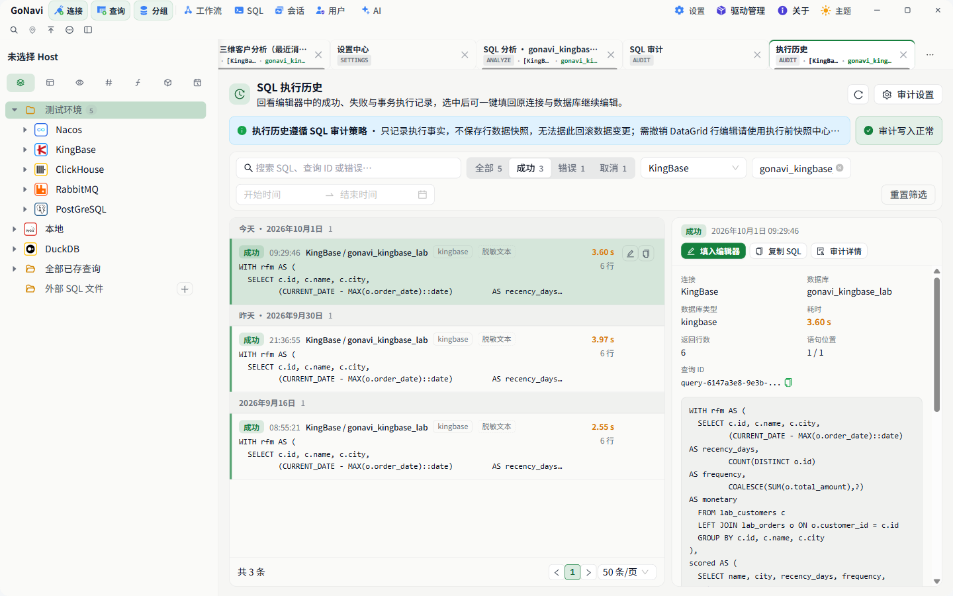Screen dimensions: 953x596
Task: Close the 执行历史 tab
Action: (x=903, y=55)
